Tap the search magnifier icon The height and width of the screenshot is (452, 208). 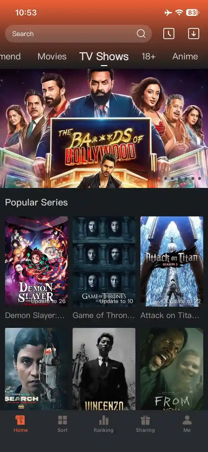141,34
